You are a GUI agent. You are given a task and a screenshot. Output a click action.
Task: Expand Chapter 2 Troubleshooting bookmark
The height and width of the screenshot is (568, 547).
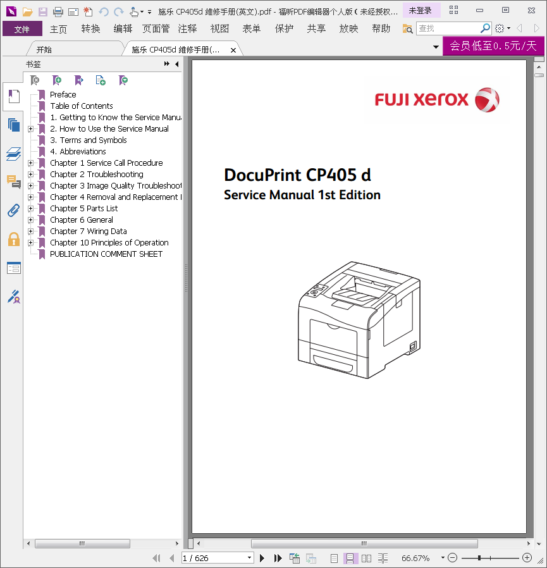coord(31,174)
